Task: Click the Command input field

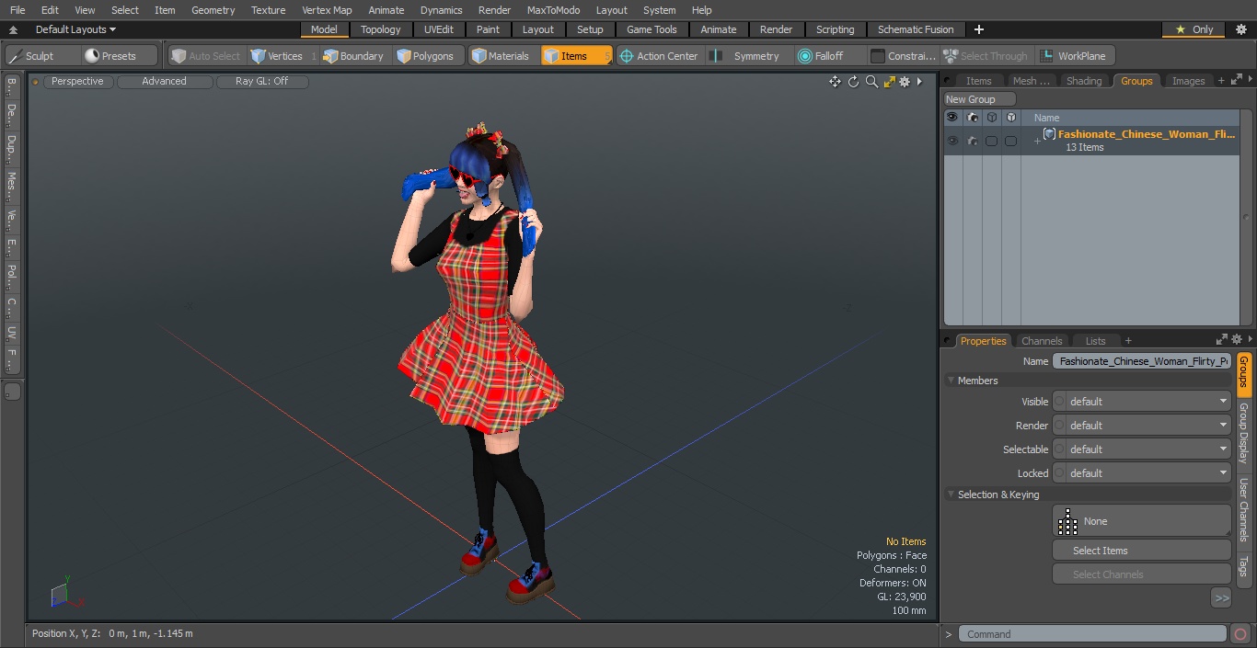Action: click(1092, 634)
